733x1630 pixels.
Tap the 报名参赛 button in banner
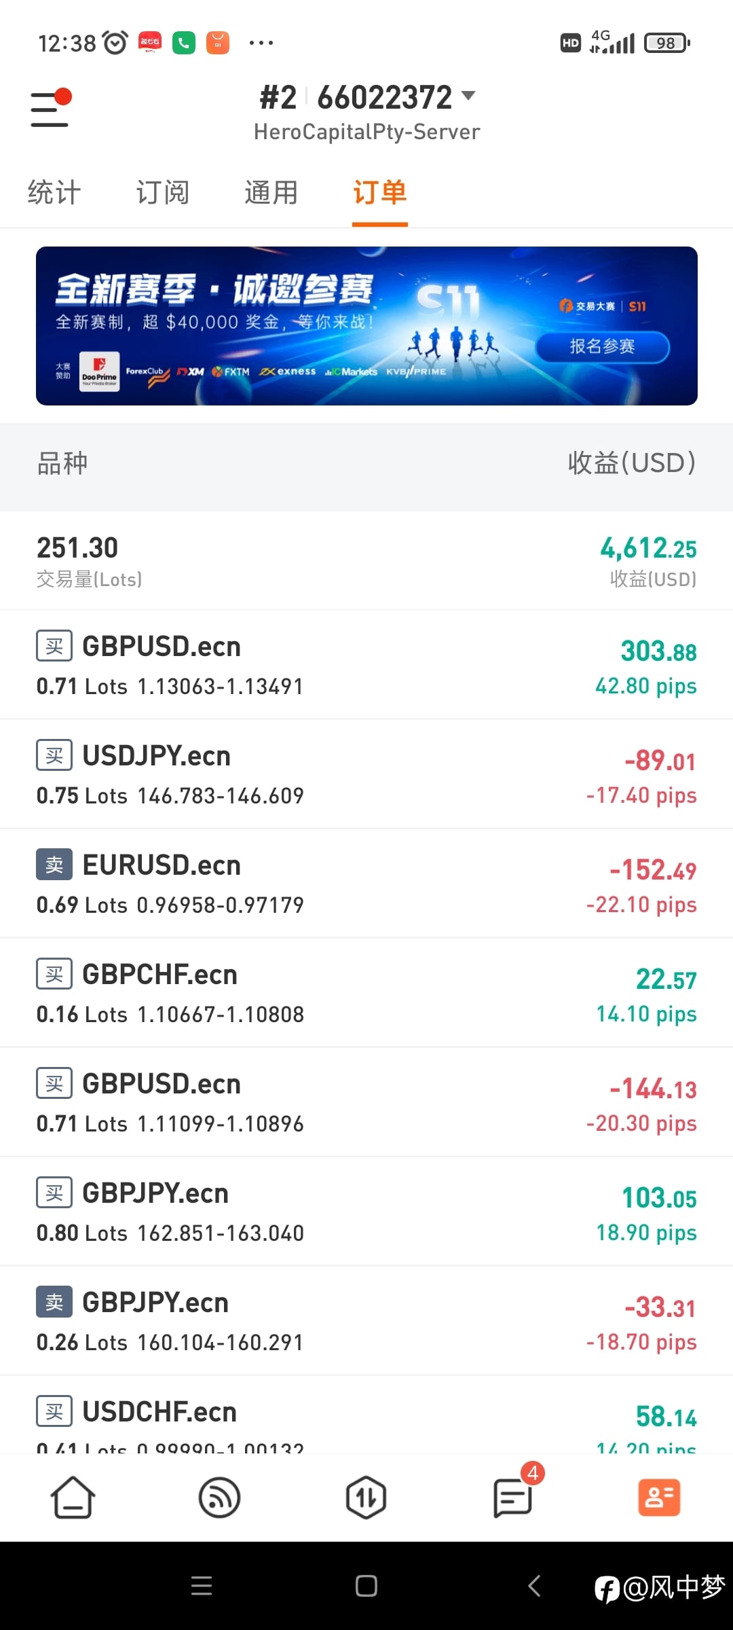[x=602, y=346]
